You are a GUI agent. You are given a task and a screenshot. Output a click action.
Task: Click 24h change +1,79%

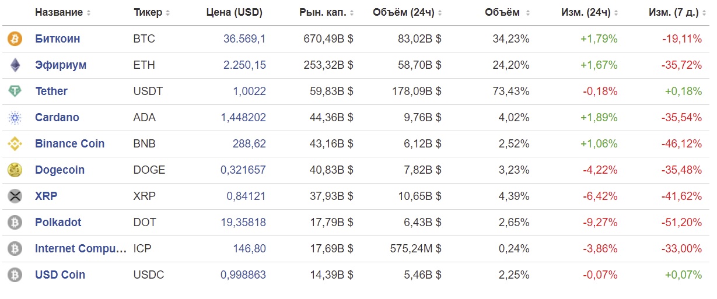click(x=599, y=39)
